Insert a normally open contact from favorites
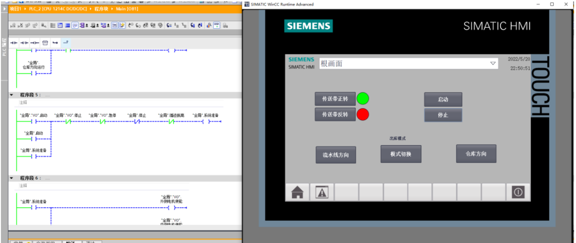The width and height of the screenshot is (576, 243). click(14, 42)
